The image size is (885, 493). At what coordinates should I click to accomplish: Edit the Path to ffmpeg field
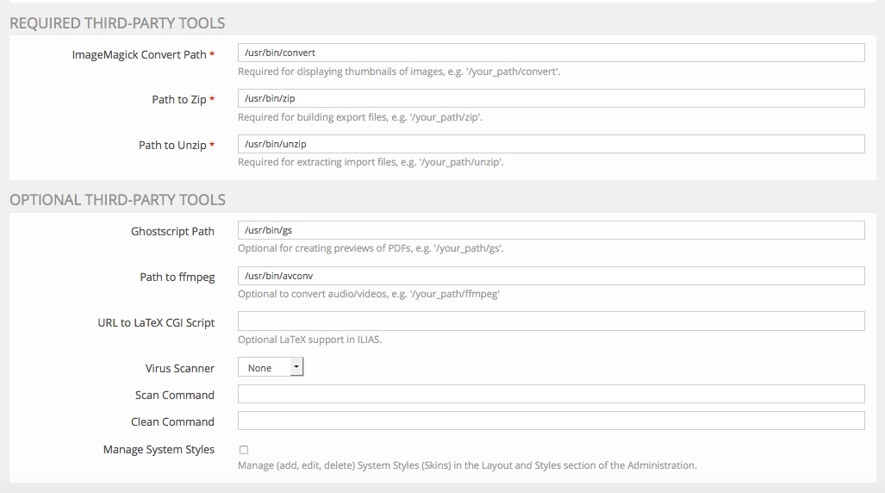tap(550, 277)
